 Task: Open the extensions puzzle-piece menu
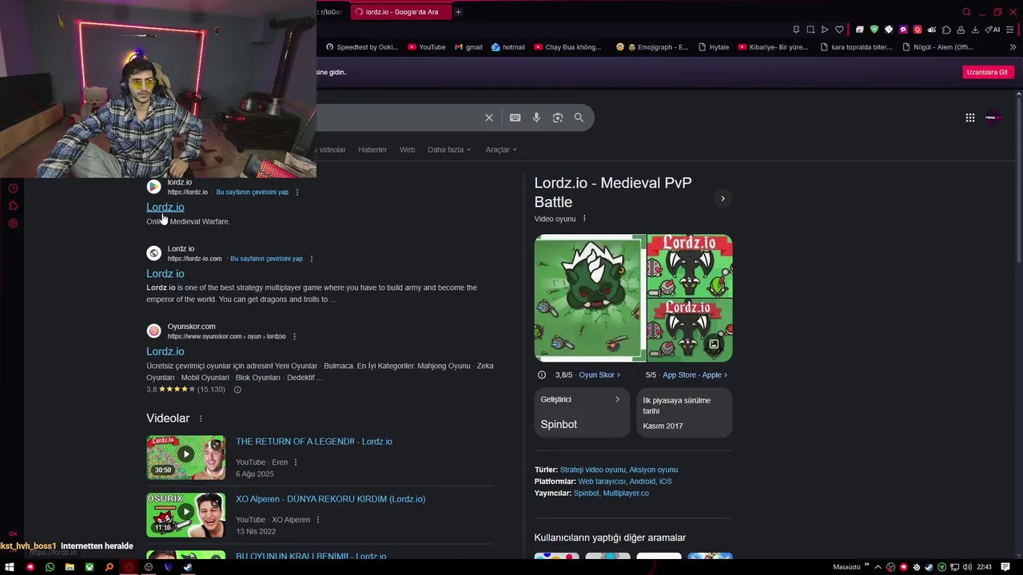click(946, 30)
